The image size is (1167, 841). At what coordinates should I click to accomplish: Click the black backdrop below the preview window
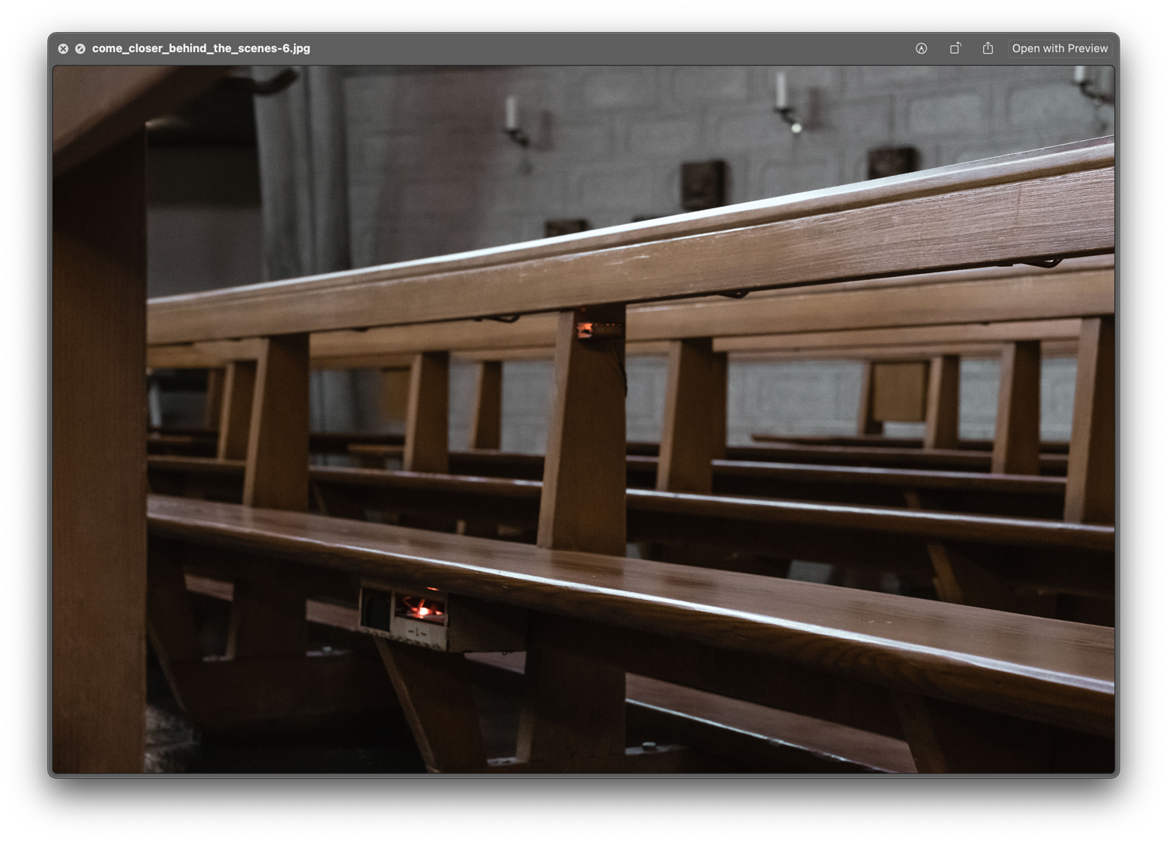coord(583,808)
